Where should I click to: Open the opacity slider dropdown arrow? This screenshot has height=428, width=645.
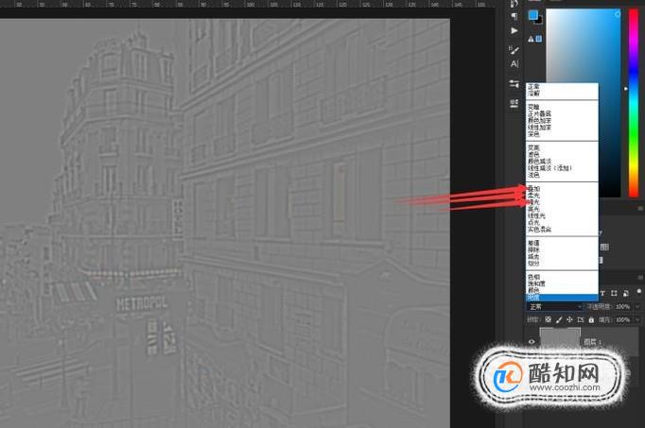[638, 307]
